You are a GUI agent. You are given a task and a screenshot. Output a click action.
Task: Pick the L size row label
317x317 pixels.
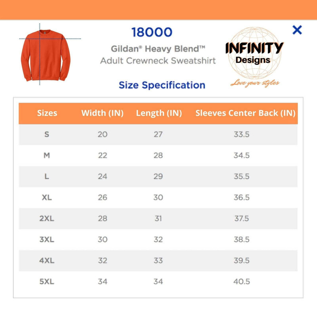(x=47, y=176)
